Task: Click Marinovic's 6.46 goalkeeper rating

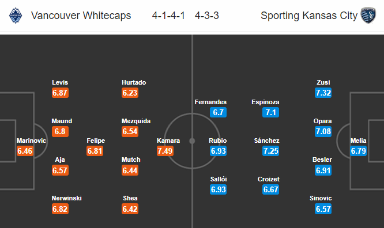Action: tap(25, 151)
